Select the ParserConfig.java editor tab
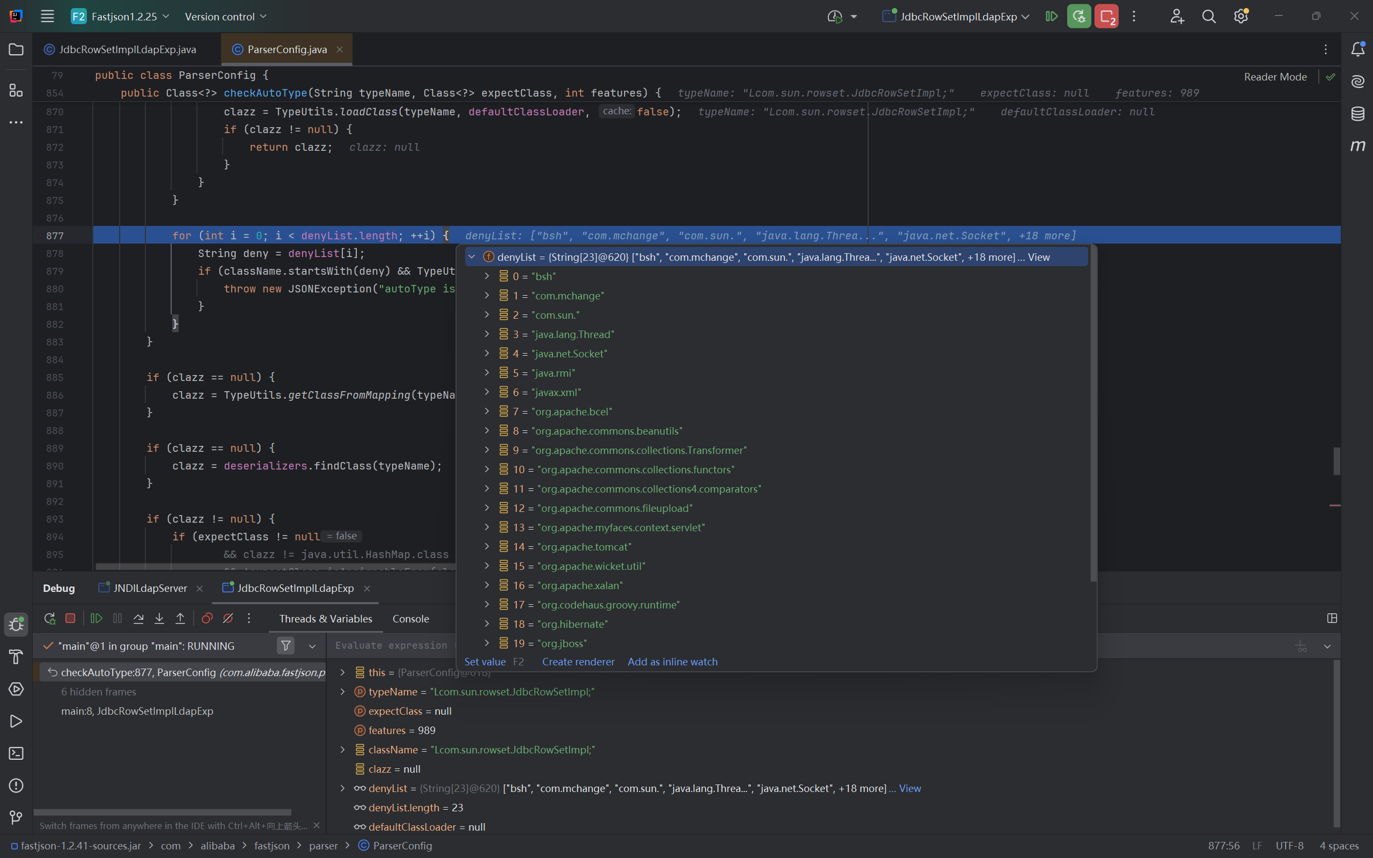This screenshot has height=858, width=1373. (x=287, y=49)
